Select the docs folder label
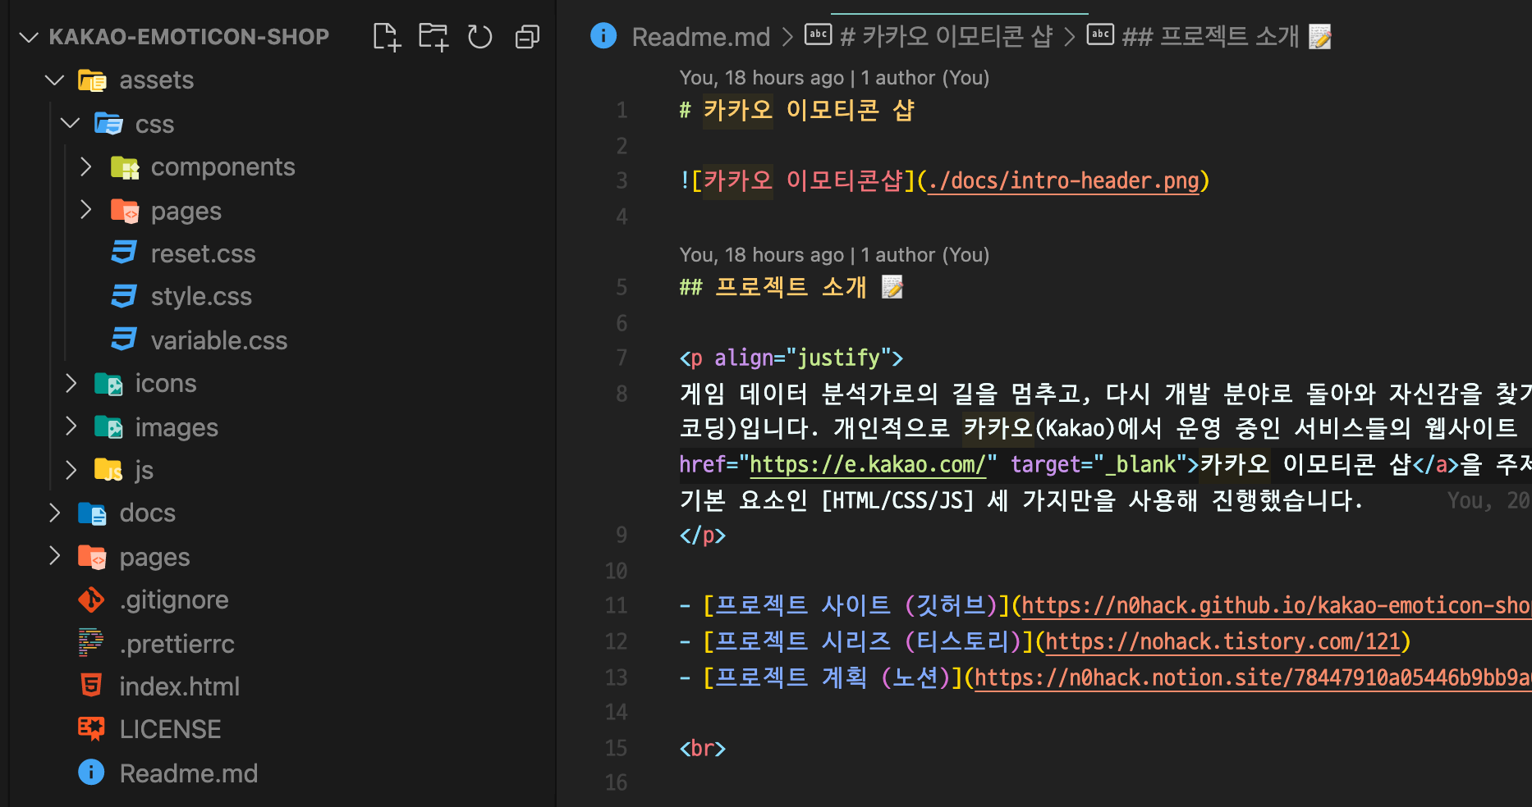This screenshot has height=807, width=1532. tap(148, 513)
